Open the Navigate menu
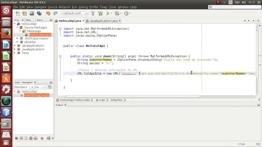This screenshot has height=147, width=262. (x=41, y=7)
